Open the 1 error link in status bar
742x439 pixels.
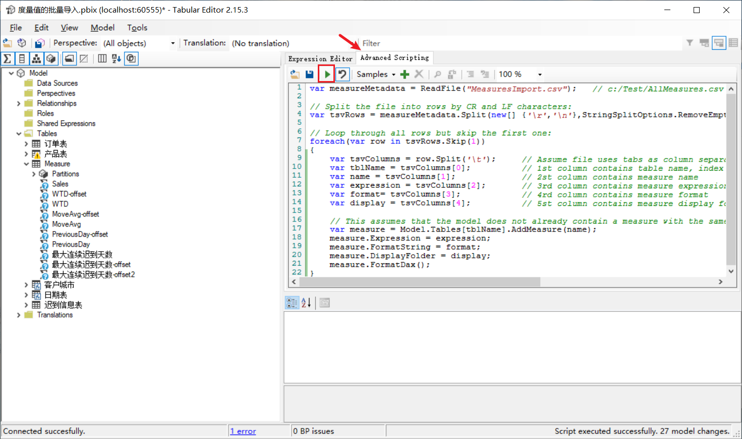coord(243,431)
